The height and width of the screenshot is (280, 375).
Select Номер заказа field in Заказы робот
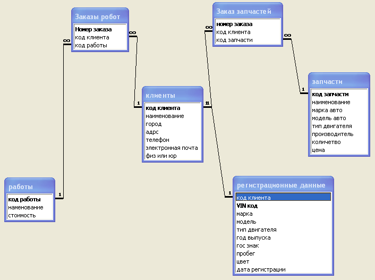[100, 29]
